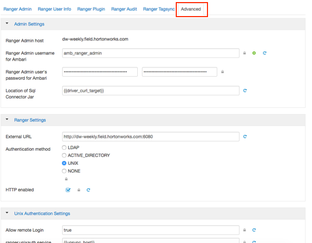Select the Advanced tab
The height and width of the screenshot is (243, 312).
(x=191, y=9)
